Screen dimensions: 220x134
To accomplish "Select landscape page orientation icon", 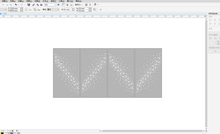I will click(30, 10).
